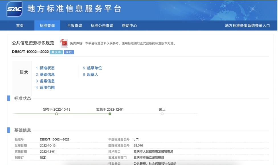Screen dimensions: 278x165
Task: Click the 目录 label
Action: click(24, 72)
